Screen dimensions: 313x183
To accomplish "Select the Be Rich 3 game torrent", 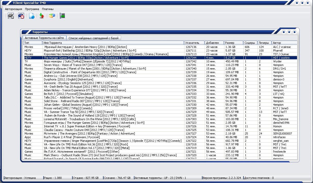I will (x=160, y=94).
